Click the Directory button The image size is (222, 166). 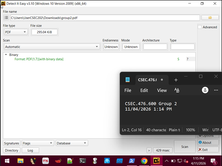click(11, 150)
